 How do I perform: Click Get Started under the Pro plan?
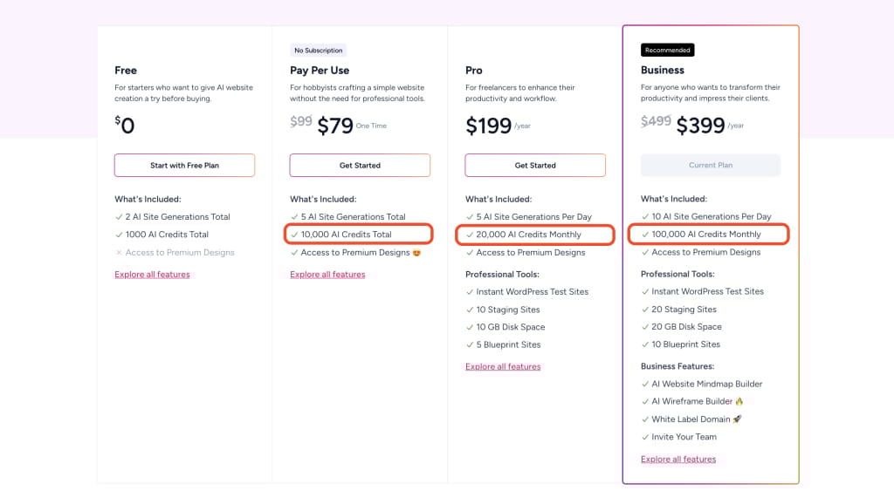tap(534, 165)
